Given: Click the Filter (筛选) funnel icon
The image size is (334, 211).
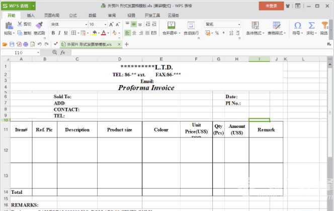Looking at the screenshot, I should pos(324,26).
